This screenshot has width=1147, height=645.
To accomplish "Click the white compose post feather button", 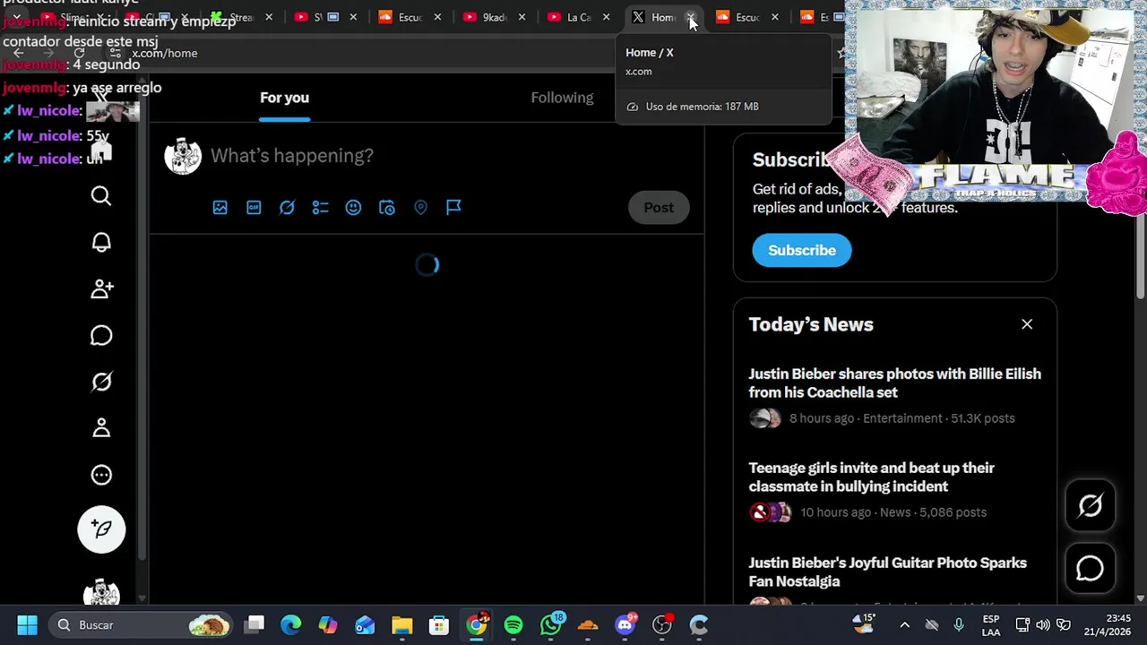I will point(101,529).
